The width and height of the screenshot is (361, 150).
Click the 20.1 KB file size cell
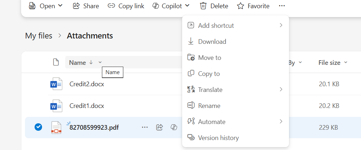tap(329, 84)
